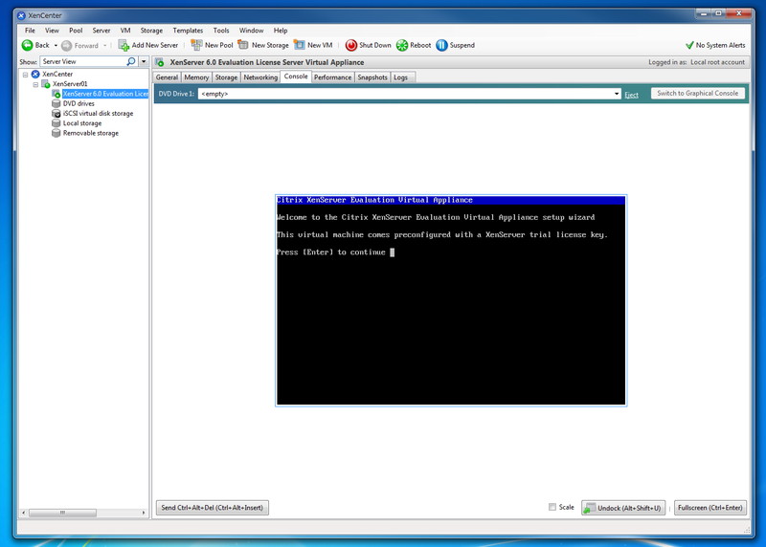The image size is (766, 547).
Task: Click the New Pool toolbar icon
Action: 196,45
